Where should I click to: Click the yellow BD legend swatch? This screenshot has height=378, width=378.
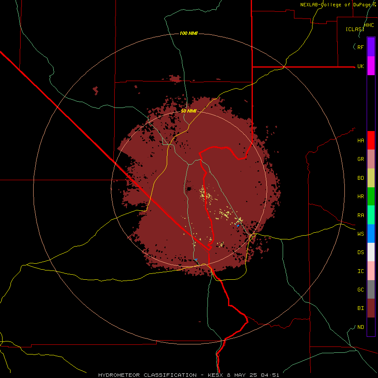click(371, 178)
